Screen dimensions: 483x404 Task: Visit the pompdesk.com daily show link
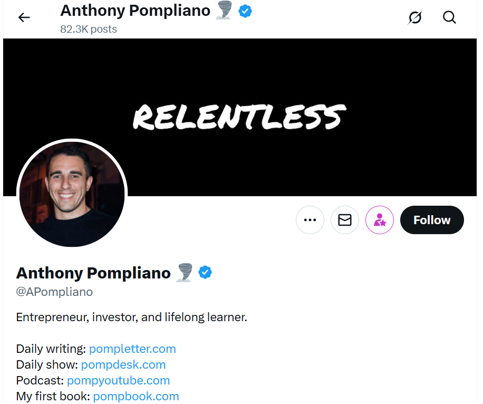tap(123, 364)
